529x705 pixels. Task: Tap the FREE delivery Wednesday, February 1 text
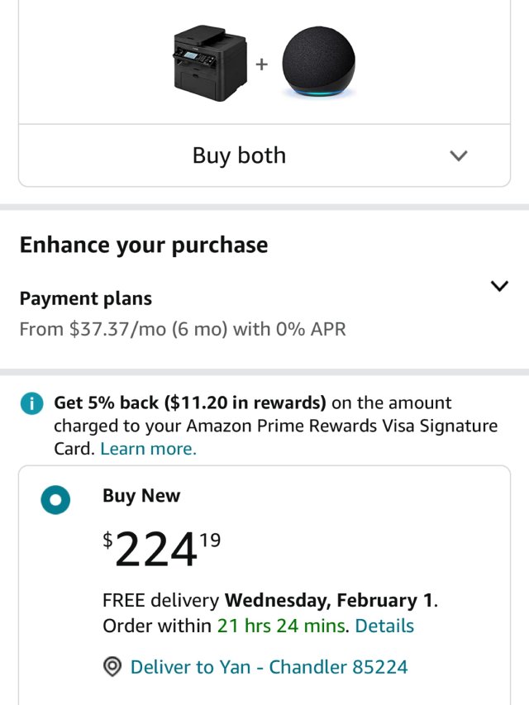pyautogui.click(x=269, y=600)
